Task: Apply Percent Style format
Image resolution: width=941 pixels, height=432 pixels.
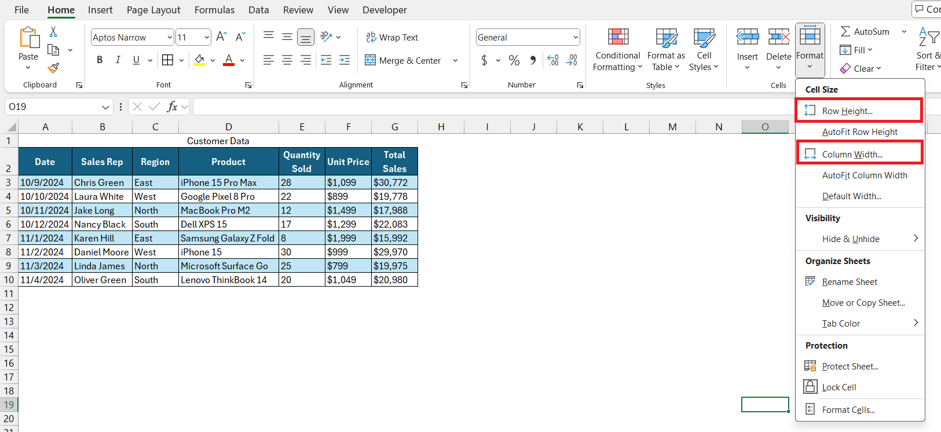Action: [x=514, y=60]
